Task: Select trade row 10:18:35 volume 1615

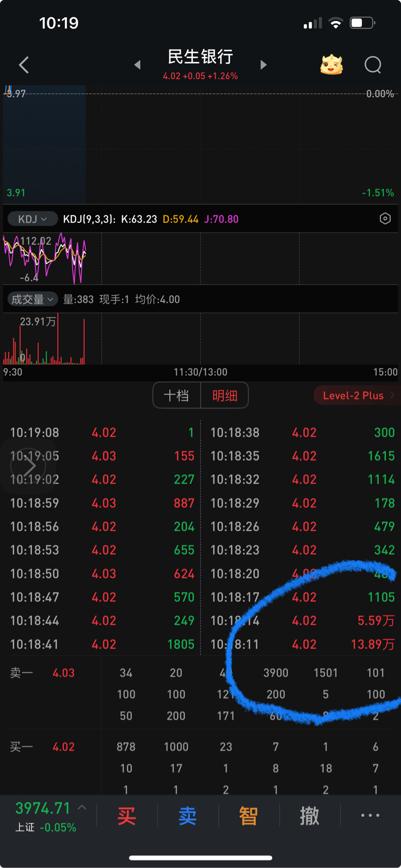Action: [302, 456]
